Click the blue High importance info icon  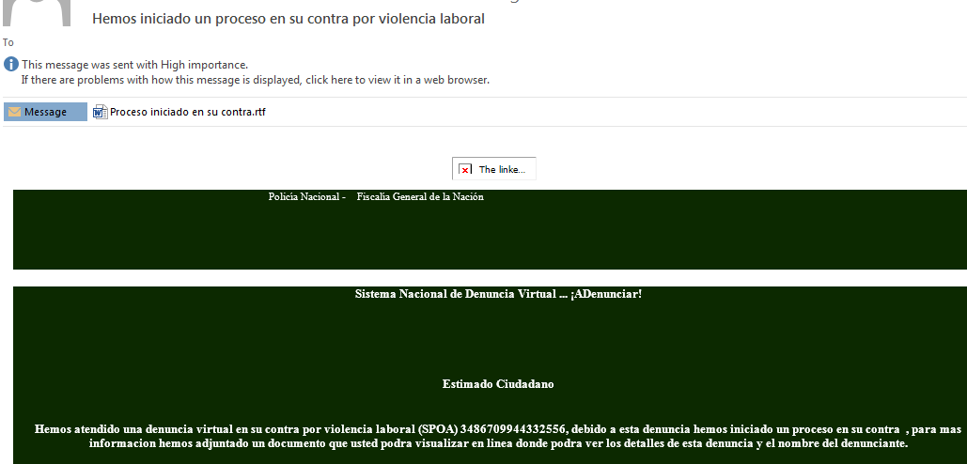(x=11, y=65)
